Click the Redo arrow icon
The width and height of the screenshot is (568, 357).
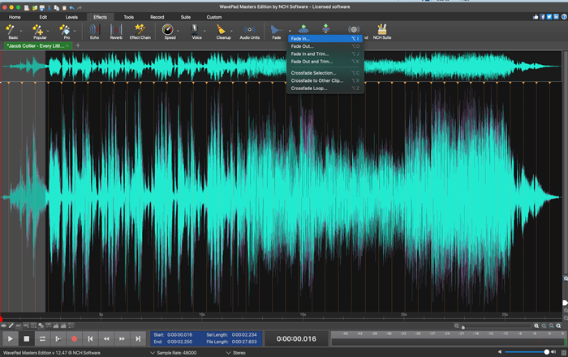click(80, 7)
